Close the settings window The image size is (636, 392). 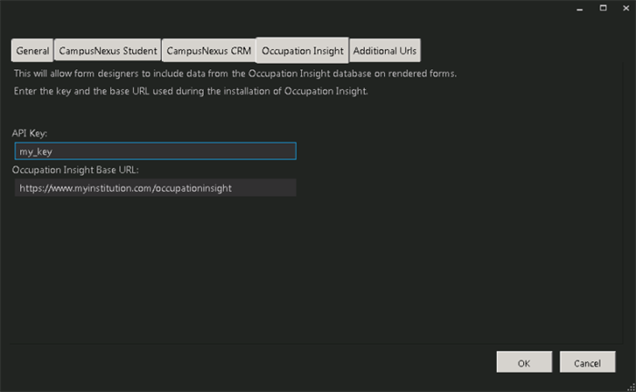coord(626,8)
